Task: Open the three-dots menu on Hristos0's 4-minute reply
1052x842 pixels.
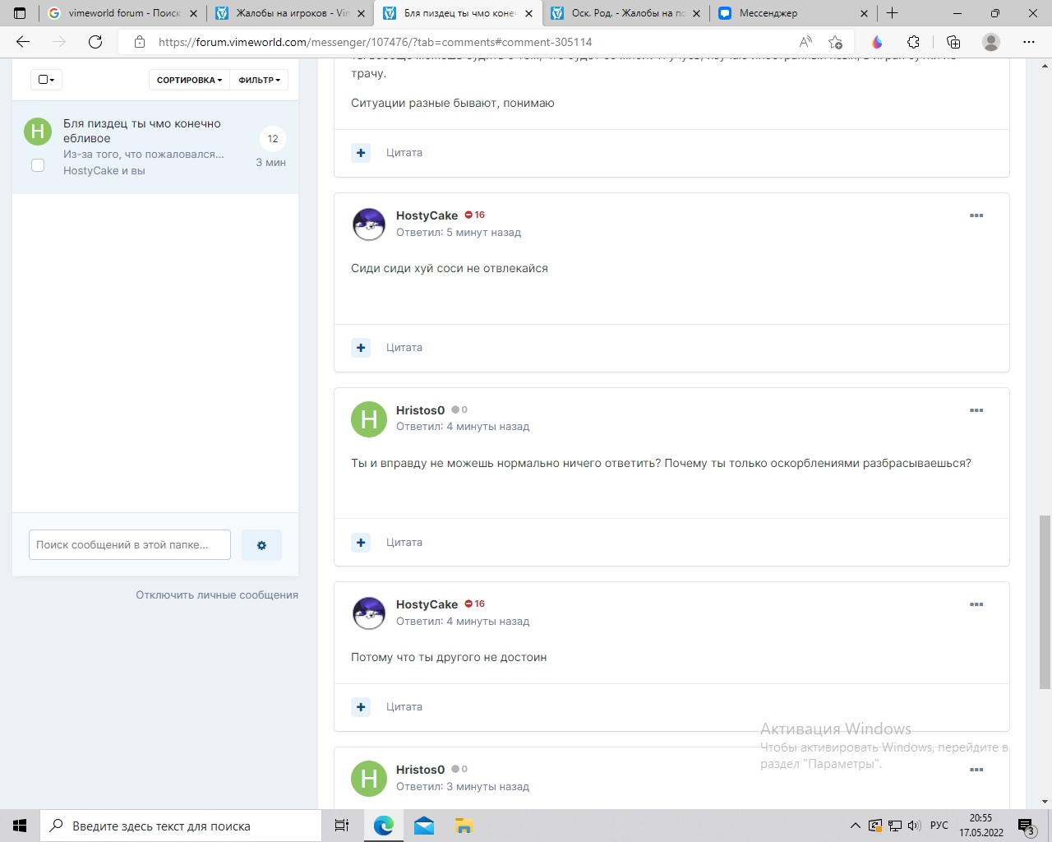Action: (976, 410)
